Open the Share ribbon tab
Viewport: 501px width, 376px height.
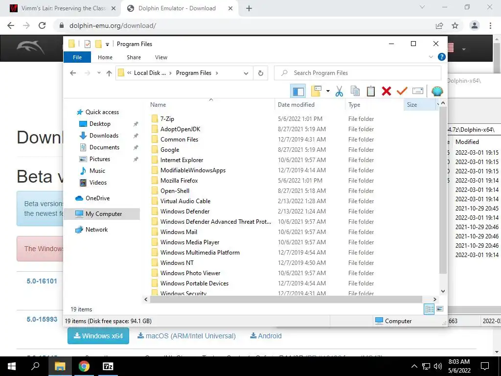click(x=134, y=57)
